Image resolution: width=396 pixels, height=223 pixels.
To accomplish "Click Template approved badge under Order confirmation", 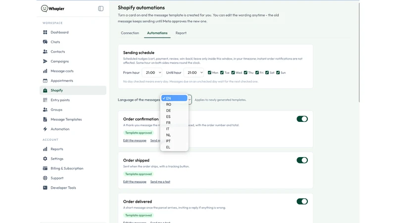I will coord(139,133).
